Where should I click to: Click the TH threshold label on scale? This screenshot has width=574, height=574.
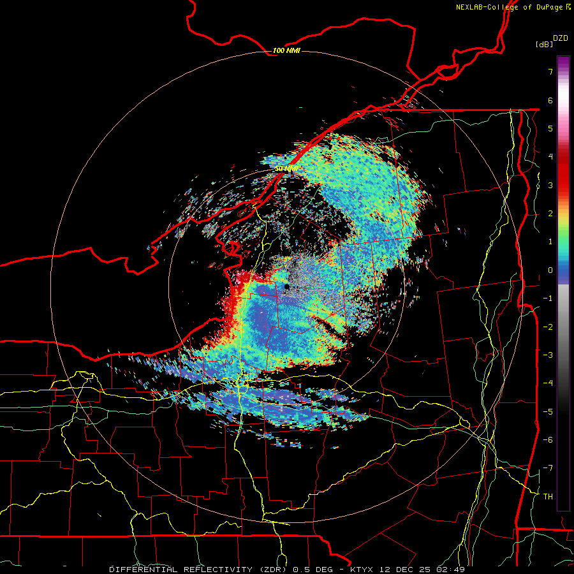coord(548,497)
